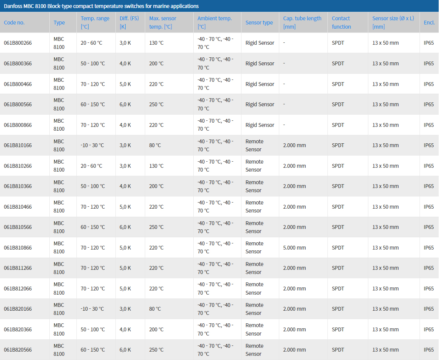This screenshot has height=360, width=439.
Task: Click the 'Contact function' column header
Action: 341,23
